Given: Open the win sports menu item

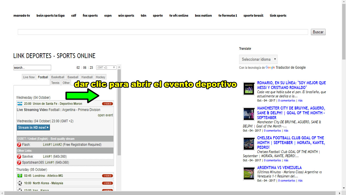Looking at the screenshot, I should [x=126, y=15].
